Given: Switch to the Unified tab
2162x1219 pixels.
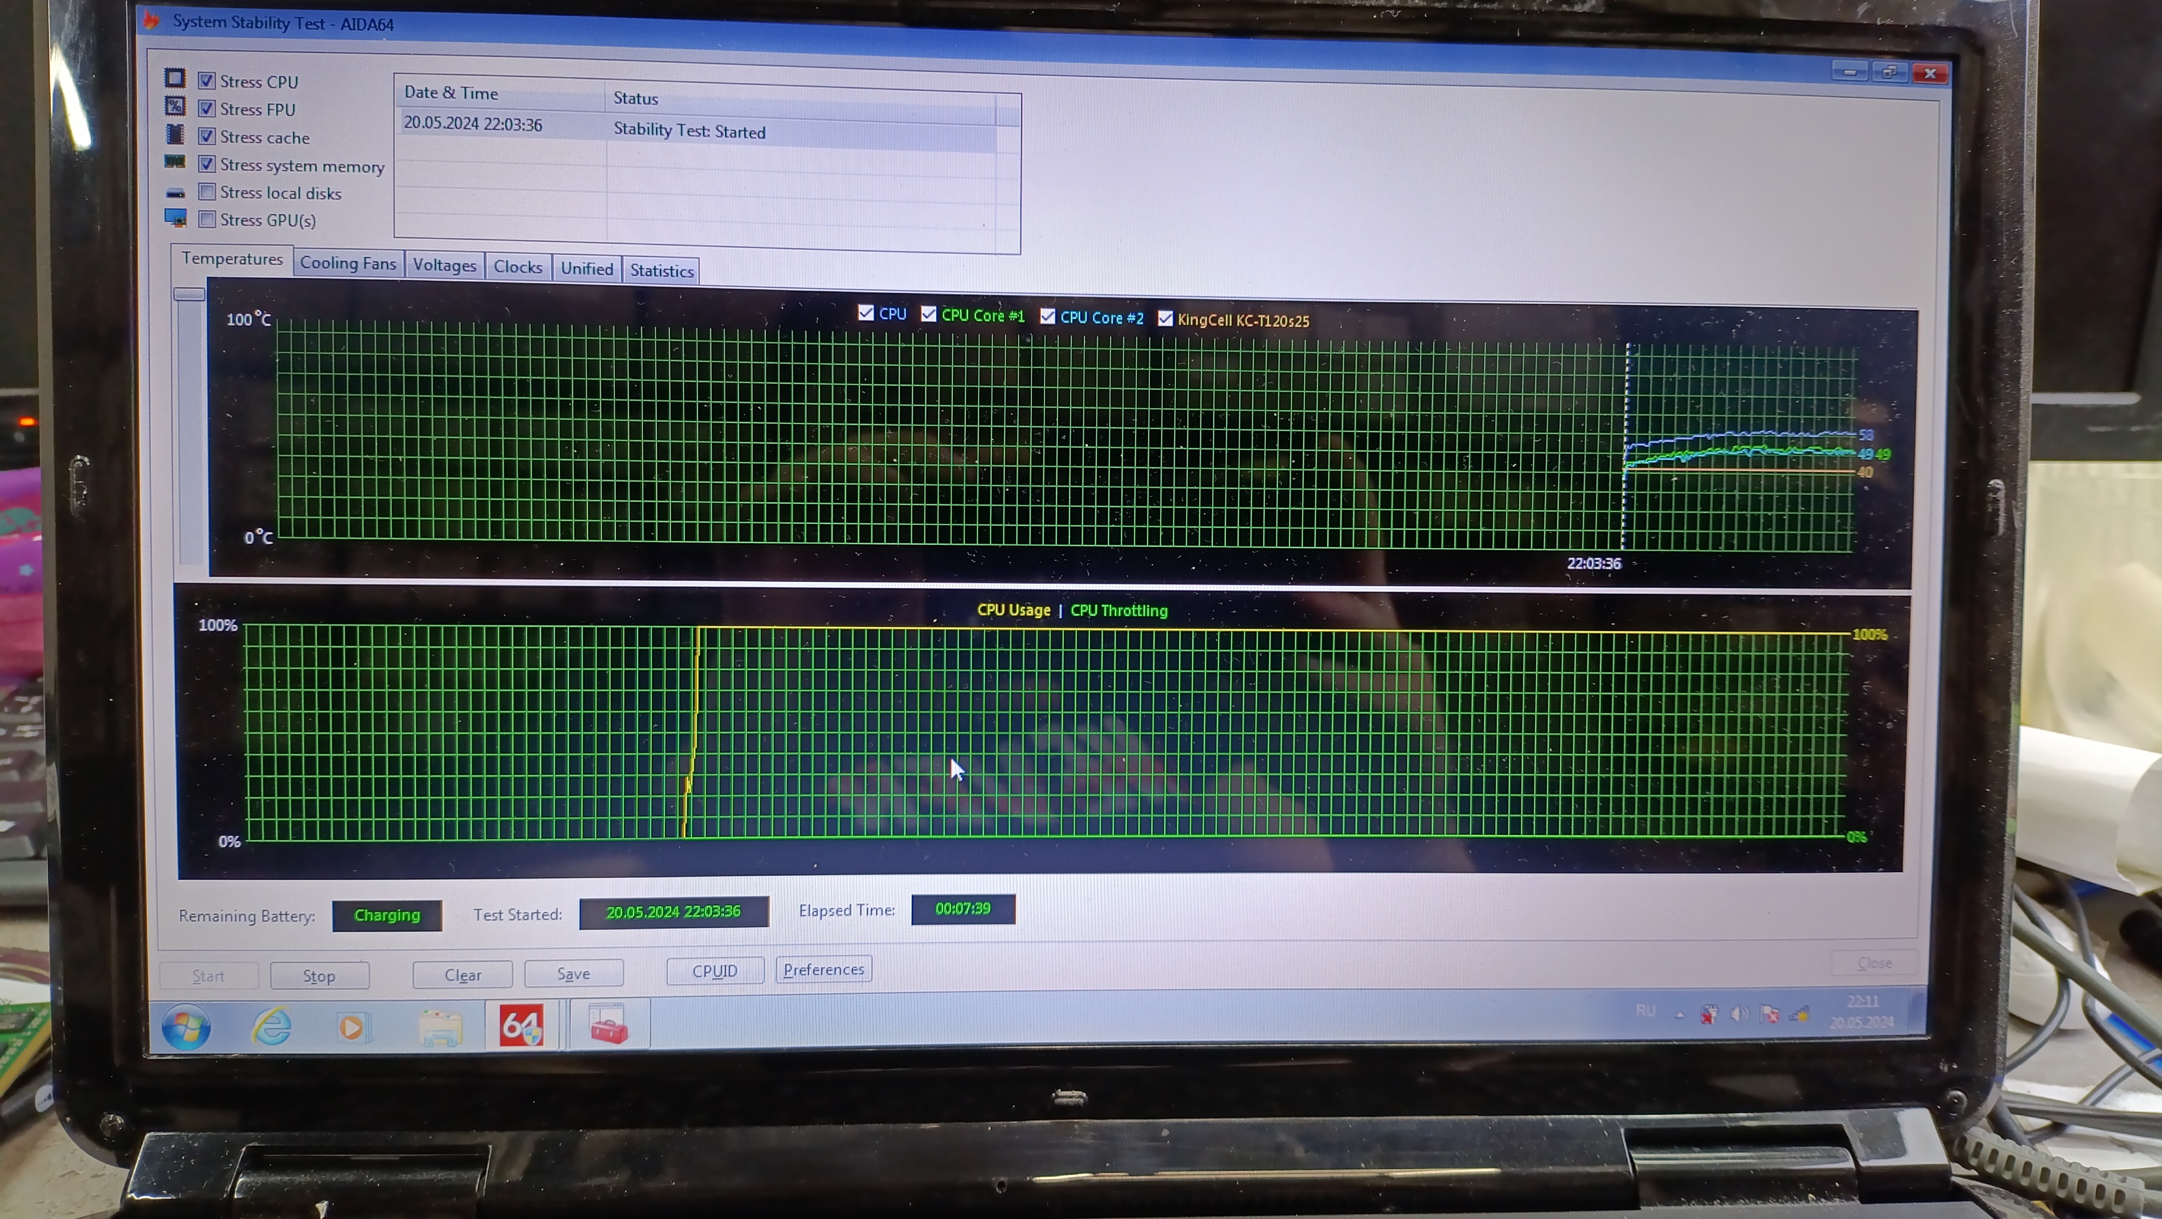Looking at the screenshot, I should point(587,268).
